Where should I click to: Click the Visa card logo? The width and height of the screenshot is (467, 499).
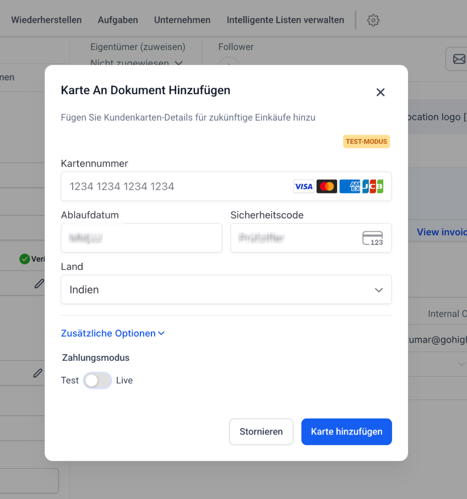(303, 187)
